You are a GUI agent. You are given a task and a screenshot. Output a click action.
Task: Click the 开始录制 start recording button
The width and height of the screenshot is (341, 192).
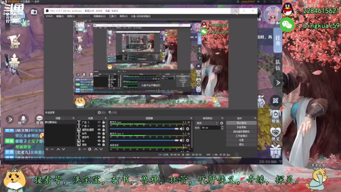pos(241,127)
